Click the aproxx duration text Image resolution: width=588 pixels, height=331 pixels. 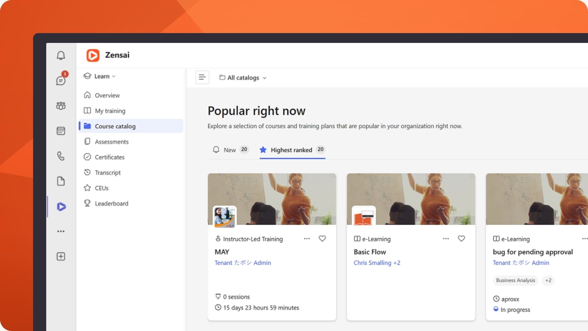point(510,299)
